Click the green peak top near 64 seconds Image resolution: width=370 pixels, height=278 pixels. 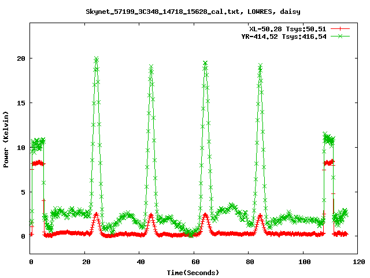click(x=205, y=63)
